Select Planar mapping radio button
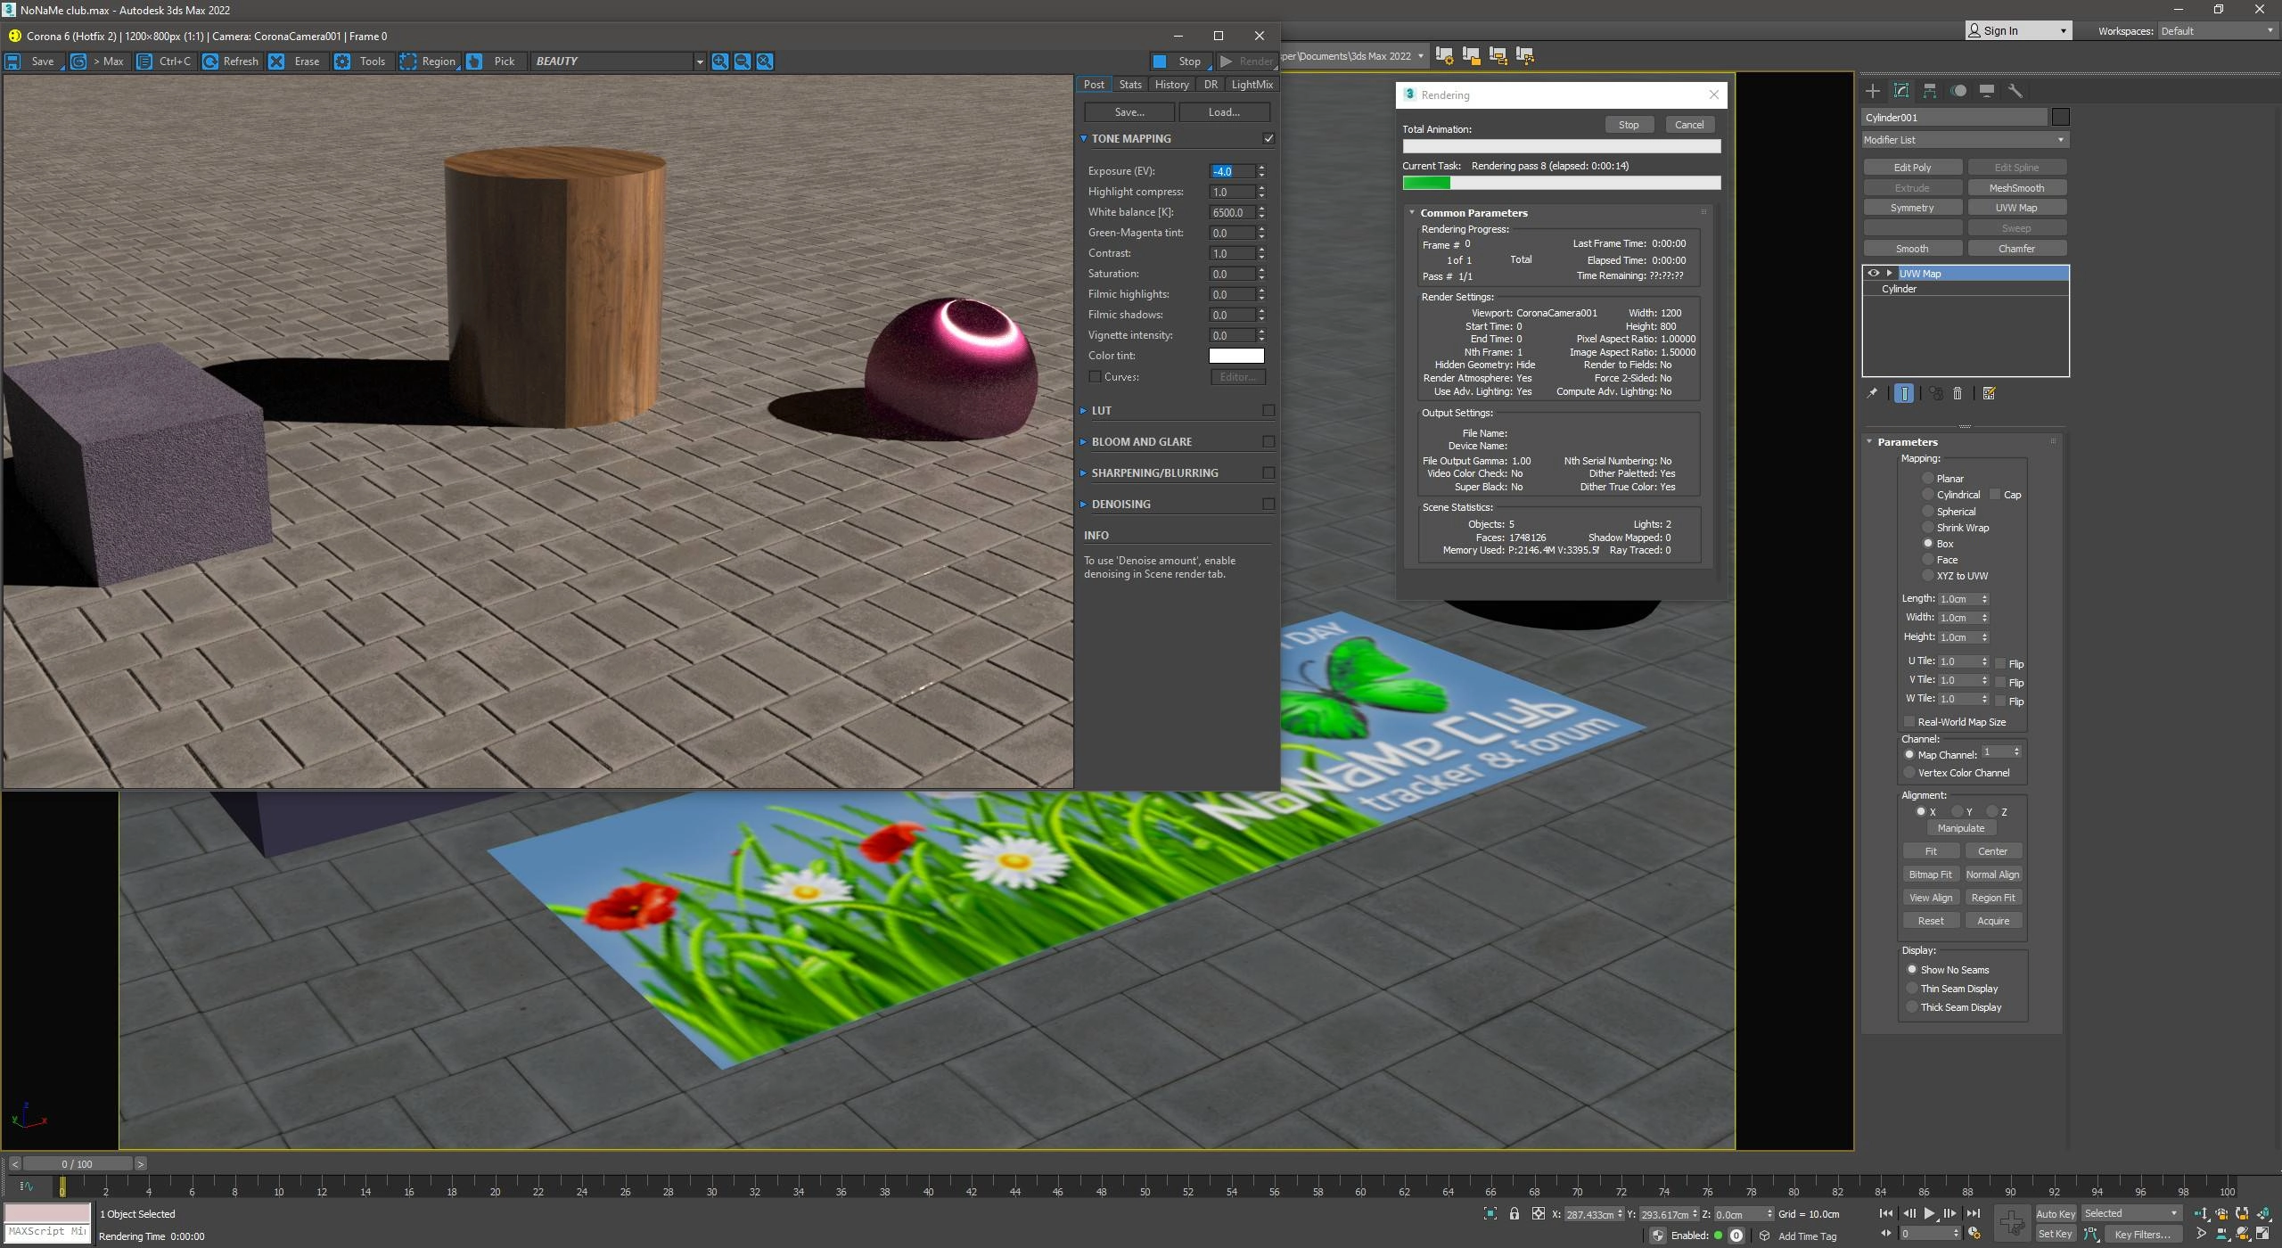2282x1248 pixels. 1927,478
